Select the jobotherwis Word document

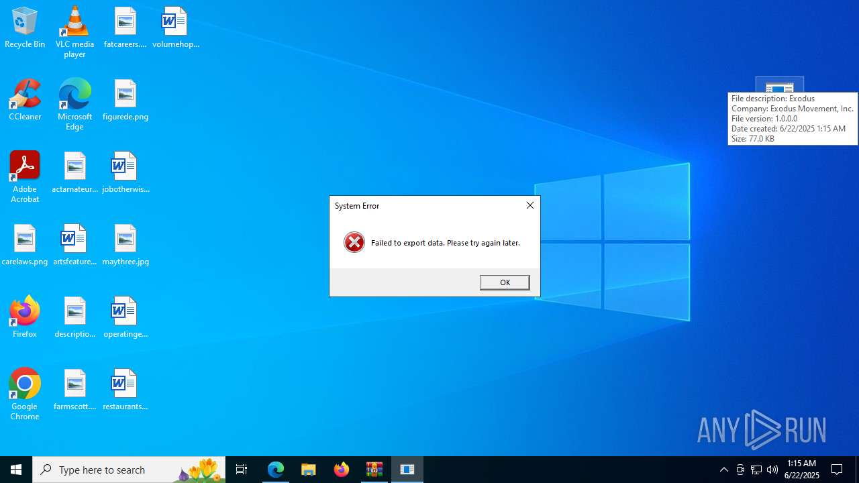125,173
